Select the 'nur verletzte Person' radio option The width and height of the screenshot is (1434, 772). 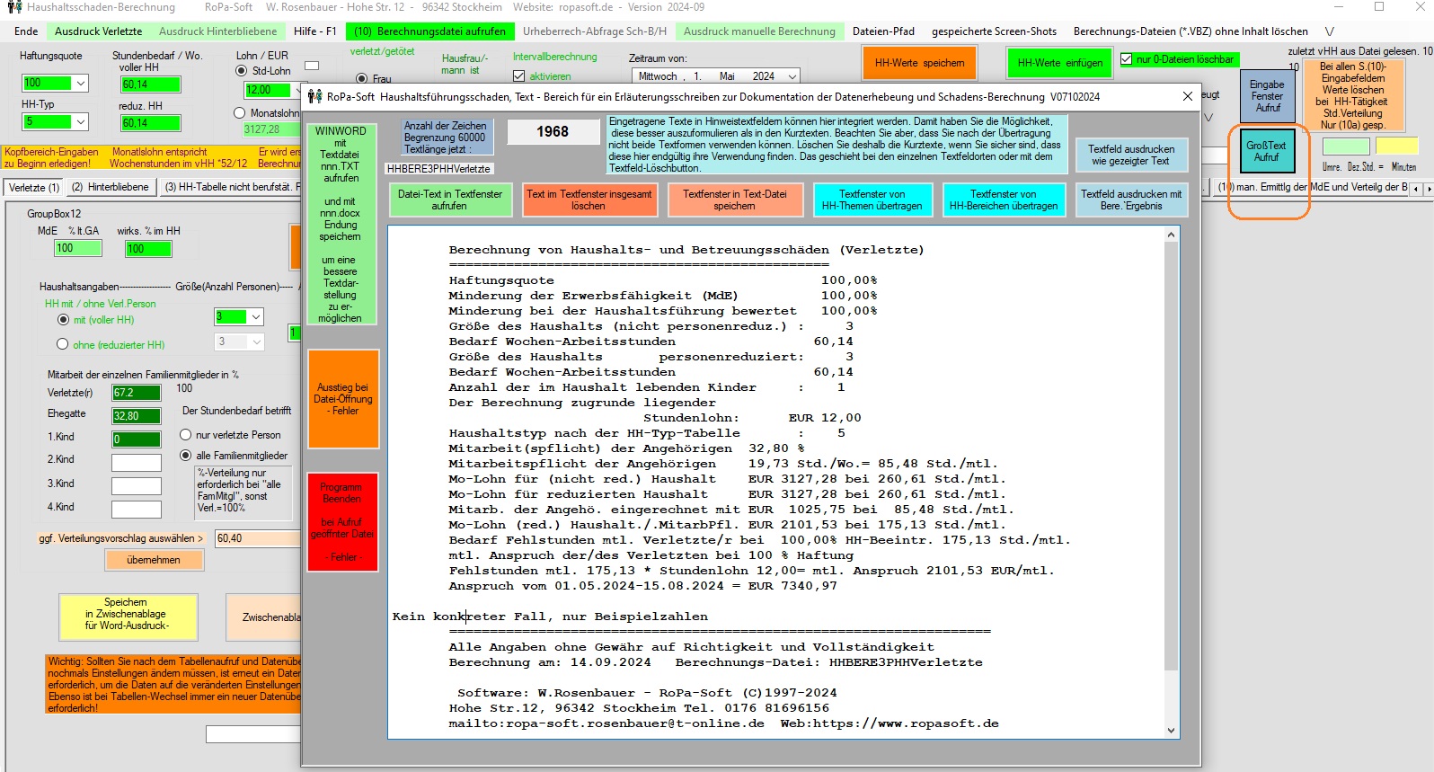click(186, 435)
